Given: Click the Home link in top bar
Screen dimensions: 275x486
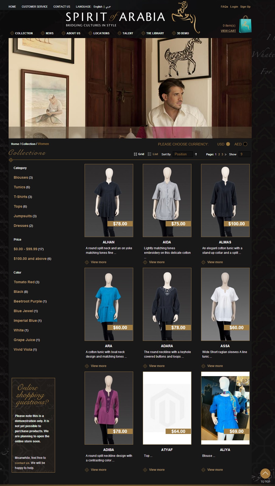Looking at the screenshot, I should [x=12, y=7].
